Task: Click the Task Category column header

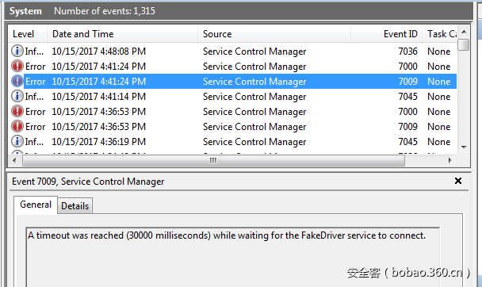Action: pyautogui.click(x=440, y=34)
